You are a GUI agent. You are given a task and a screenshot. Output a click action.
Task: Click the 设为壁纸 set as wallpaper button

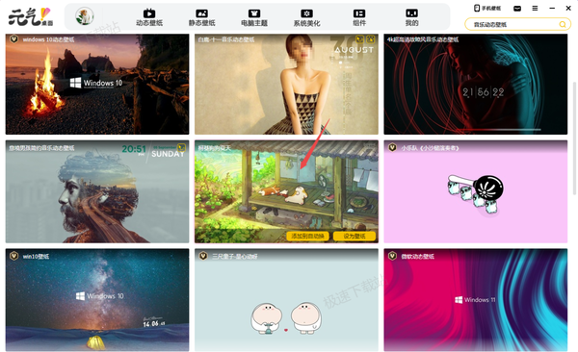pyautogui.click(x=355, y=236)
